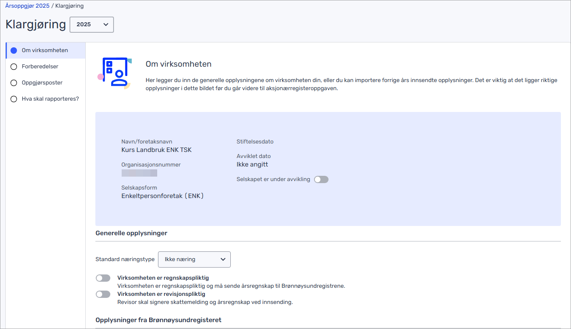Image resolution: width=571 pixels, height=329 pixels.
Task: Click the company name Kurs Landbruk ENK TSK
Action: pyautogui.click(x=156, y=150)
